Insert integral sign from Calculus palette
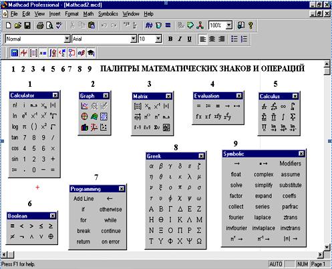Screen dimensions: 332x269 pos(283,117)
